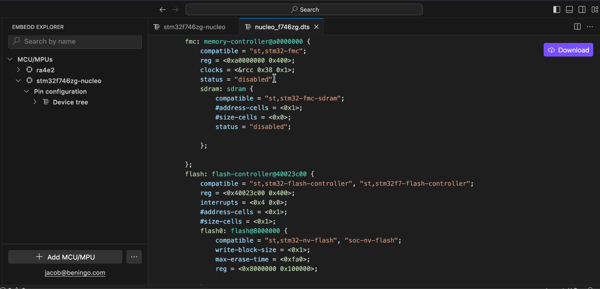Click the chip icon beside ra4e2

(29, 70)
